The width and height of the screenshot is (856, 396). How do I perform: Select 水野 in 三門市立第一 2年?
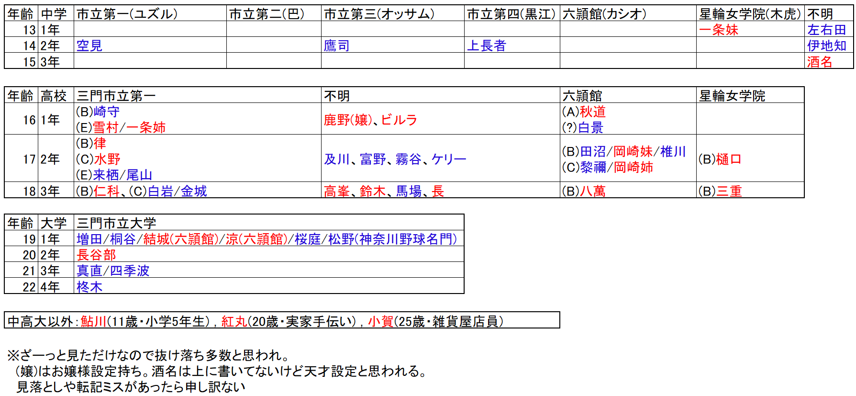[107, 159]
